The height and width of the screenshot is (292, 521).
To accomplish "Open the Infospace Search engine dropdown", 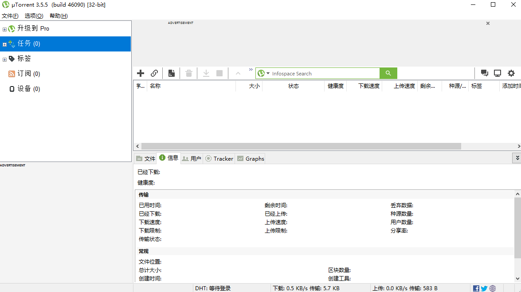I will [268, 73].
